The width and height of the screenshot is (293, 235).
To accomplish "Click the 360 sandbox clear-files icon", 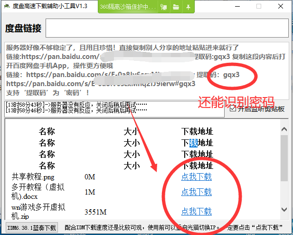I will (164, 7).
